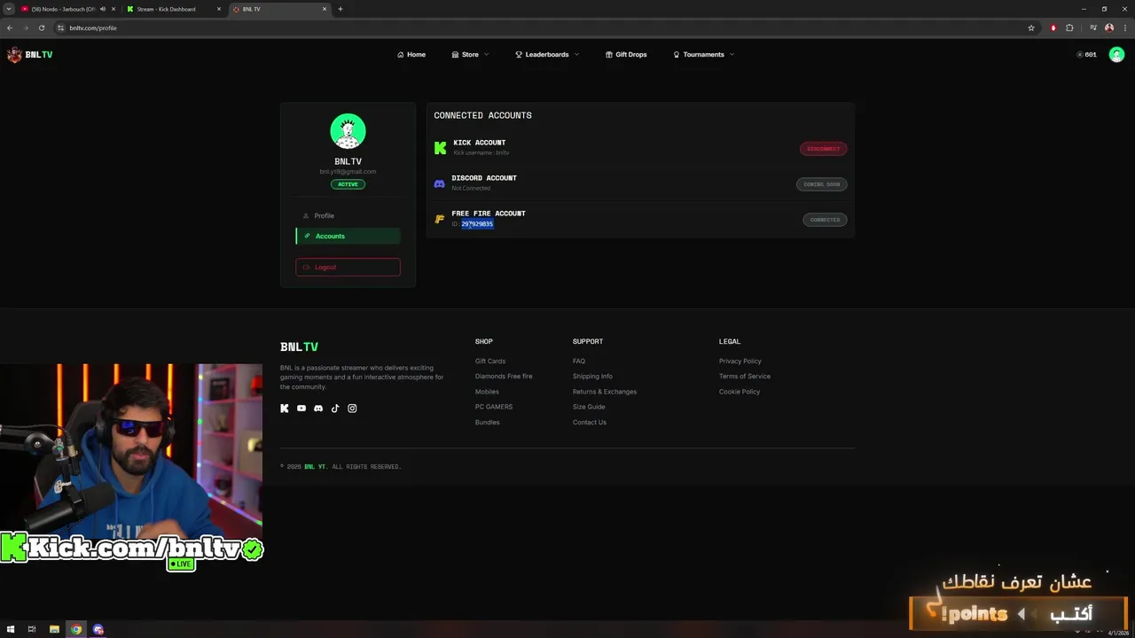The image size is (1135, 638).
Task: Go to the Home nav item
Action: [411, 55]
